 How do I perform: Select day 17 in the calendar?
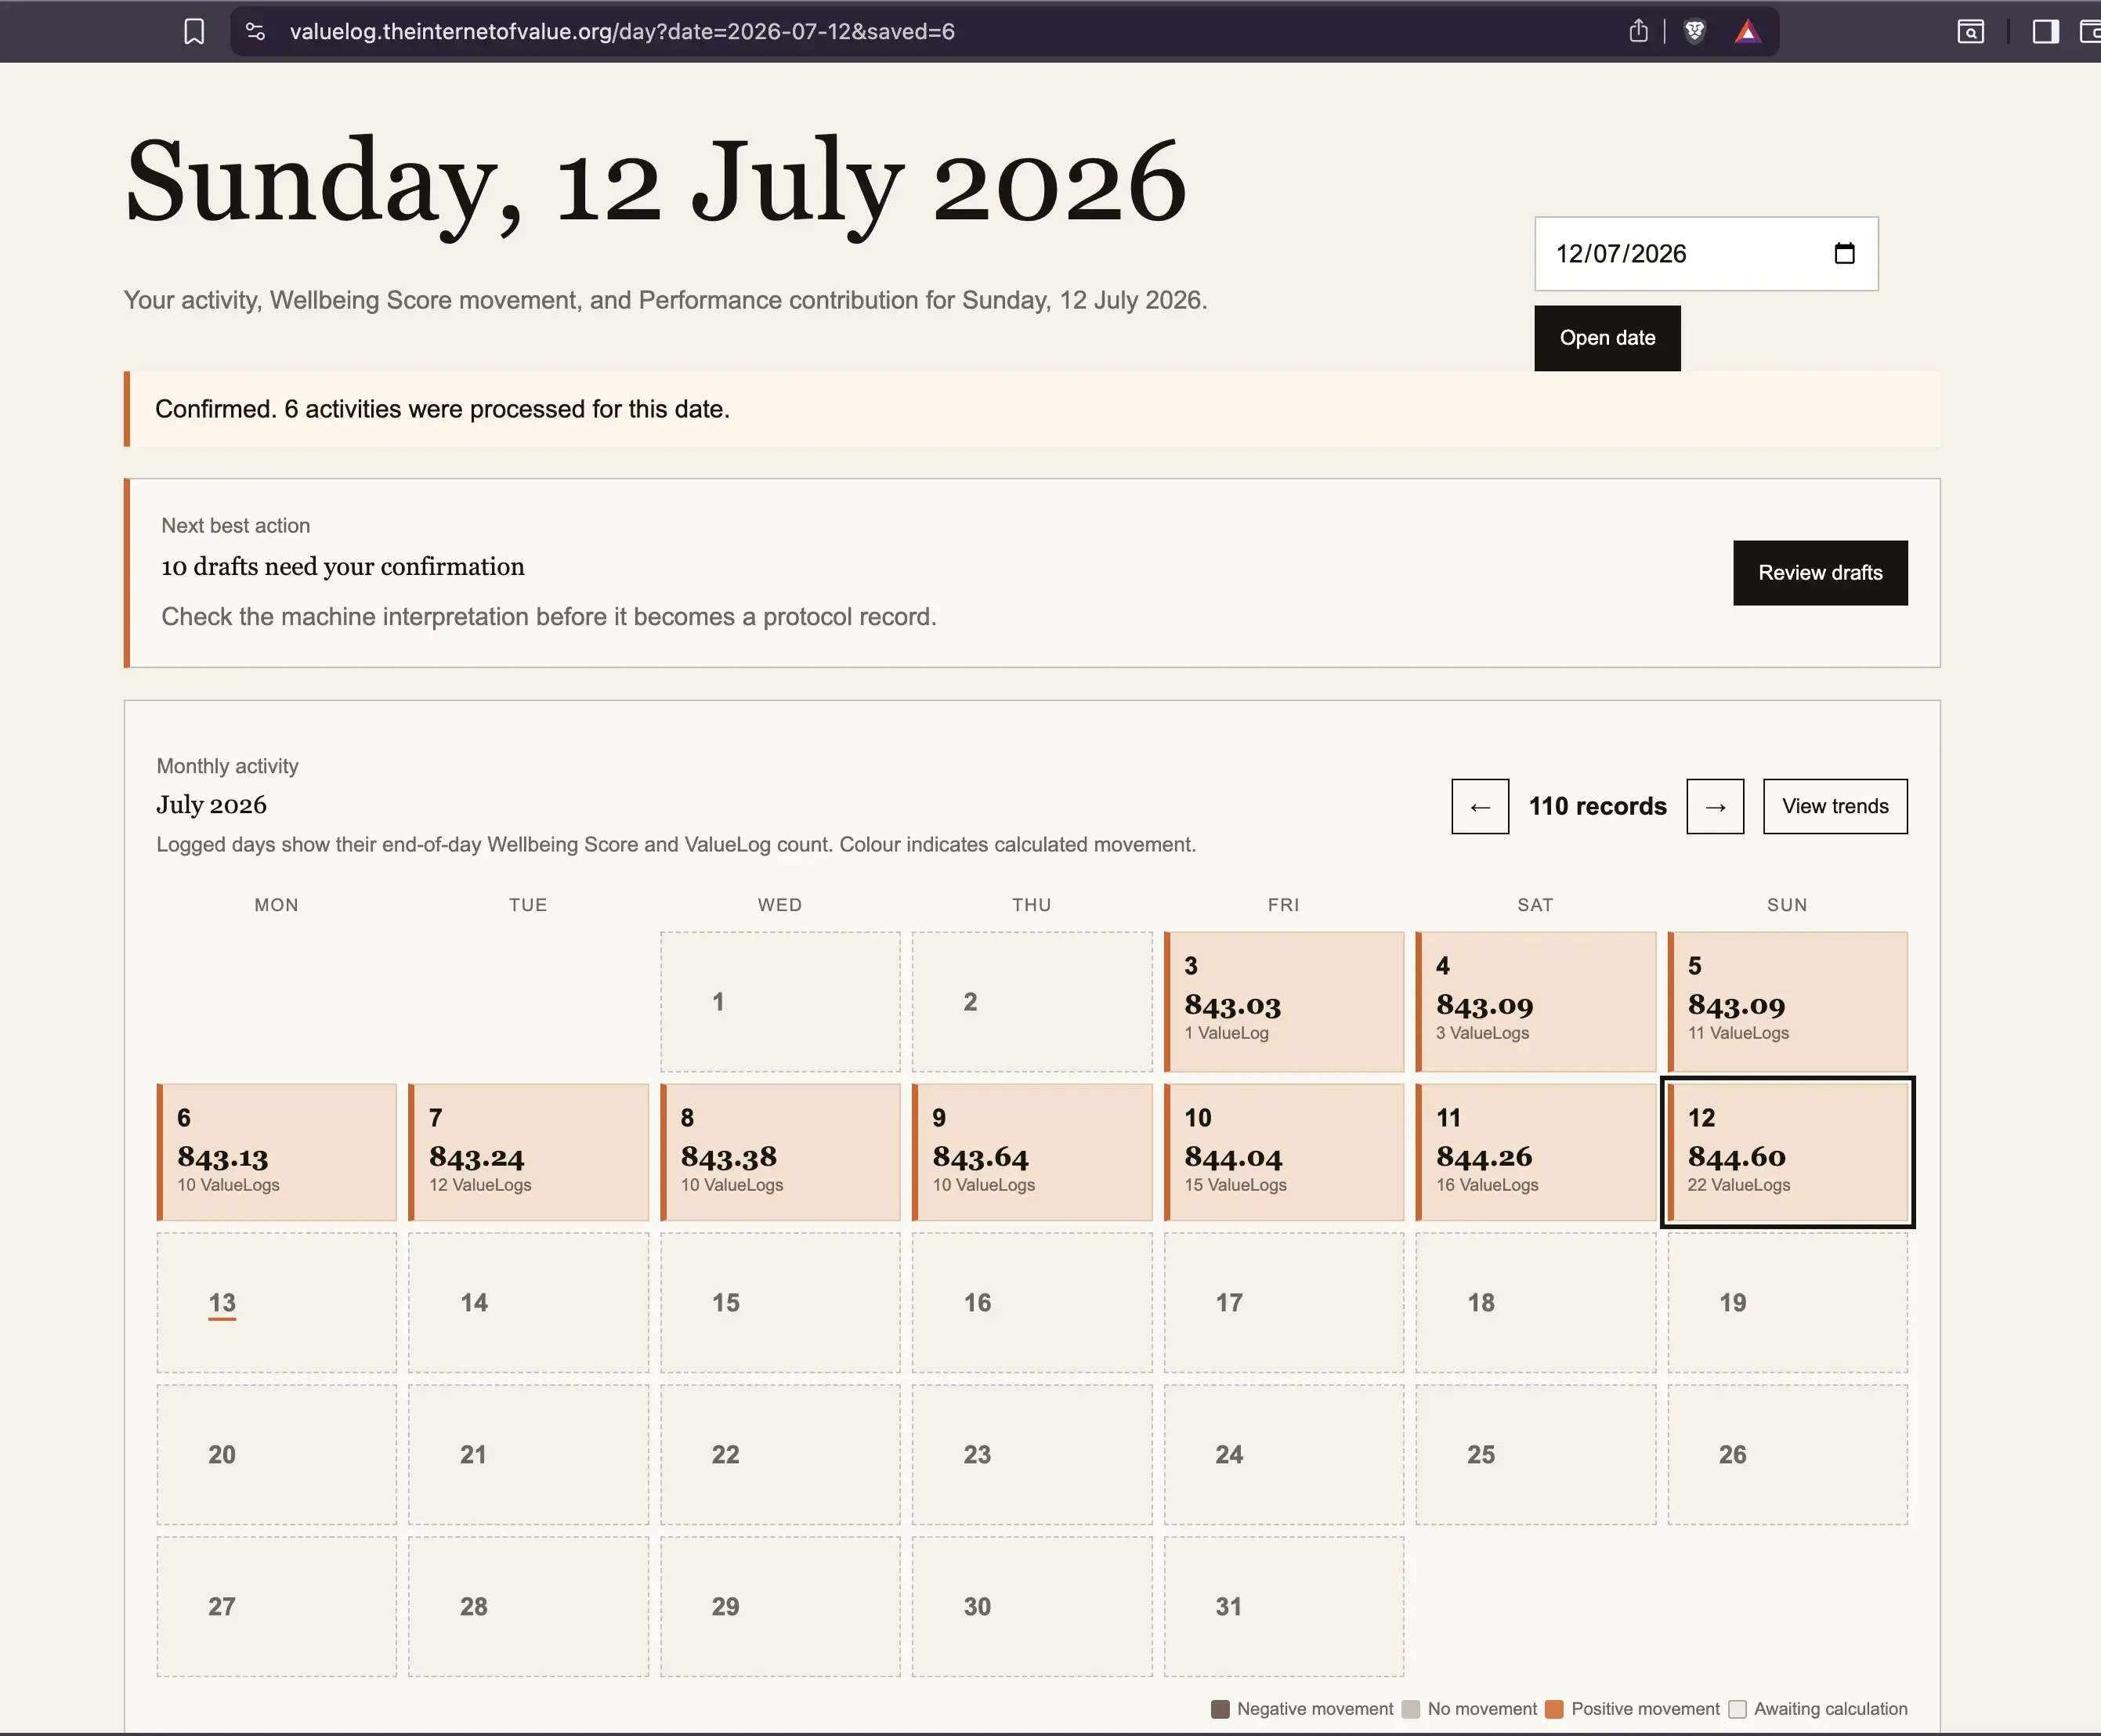(1284, 1303)
